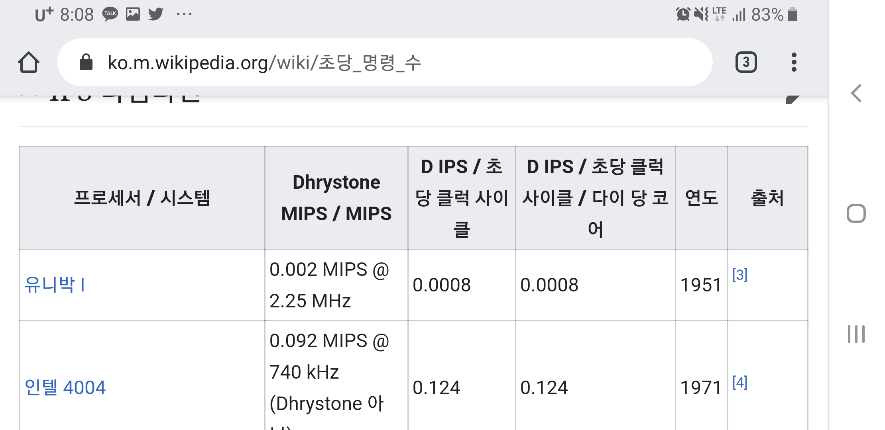Tap the Dhrystone MIPS / MIPS header
The width and height of the screenshot is (885, 430).
(x=336, y=198)
